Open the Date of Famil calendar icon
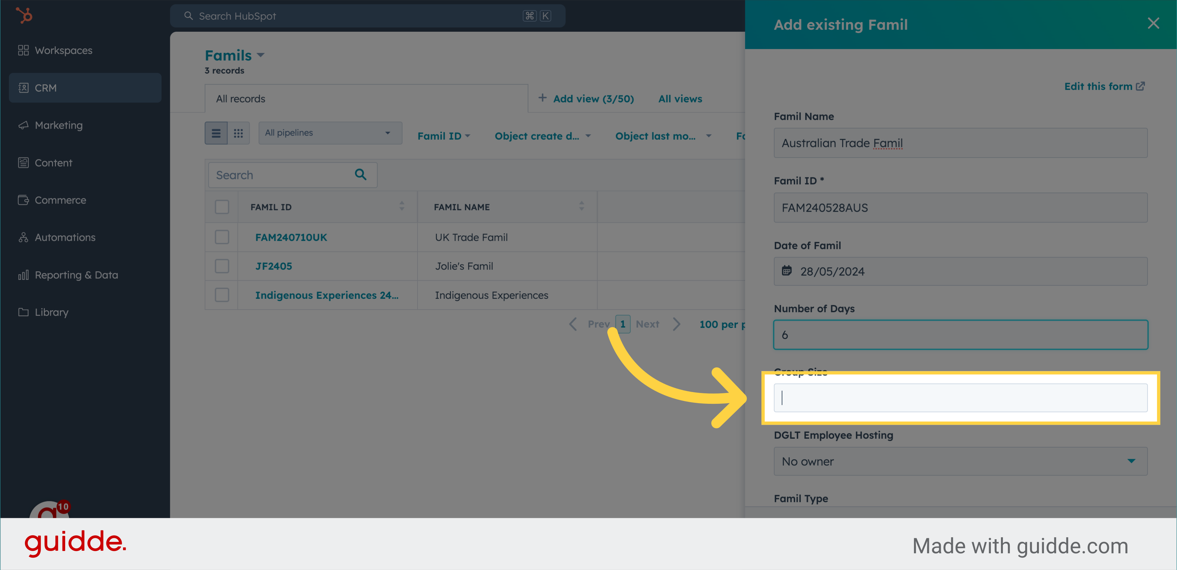 [786, 271]
